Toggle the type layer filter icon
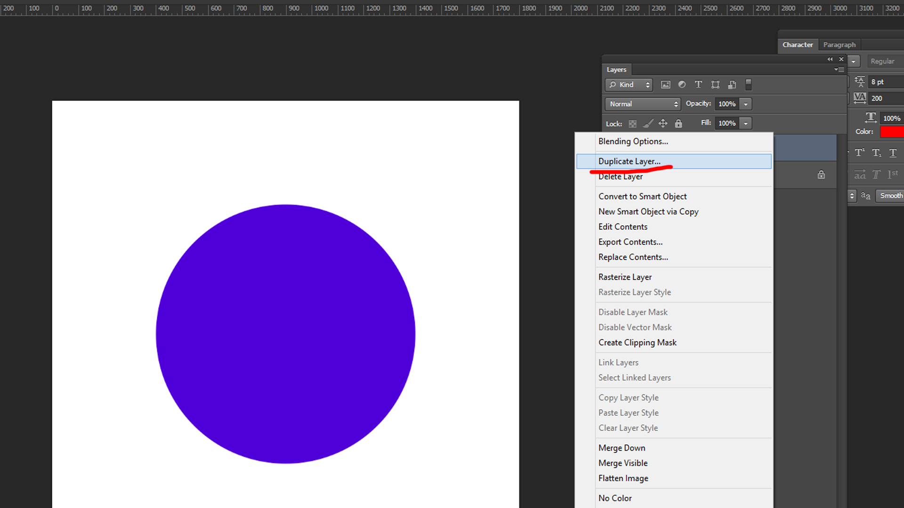Image resolution: width=904 pixels, height=508 pixels. [x=698, y=85]
